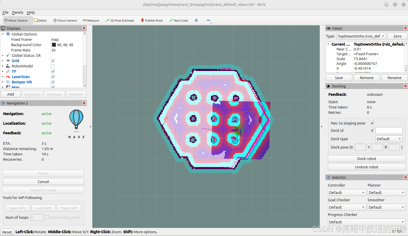Image resolution: width=408 pixels, height=236 pixels.
Task: Uncheck Nav. to staging pose
Action: (x=372, y=123)
